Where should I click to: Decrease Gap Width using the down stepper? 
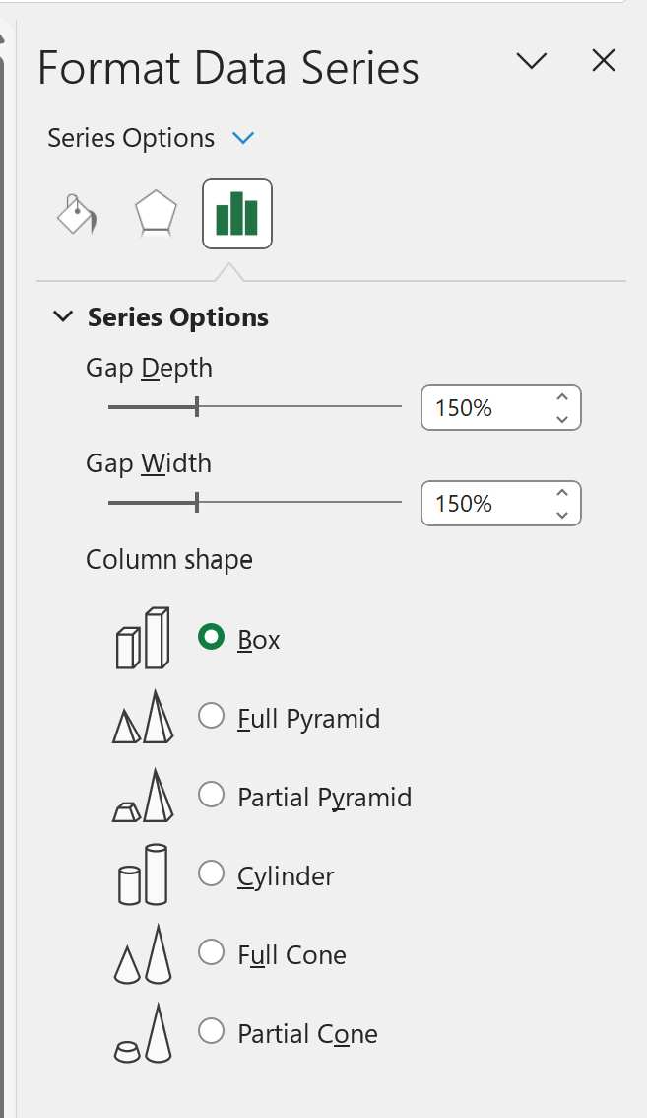[561, 513]
